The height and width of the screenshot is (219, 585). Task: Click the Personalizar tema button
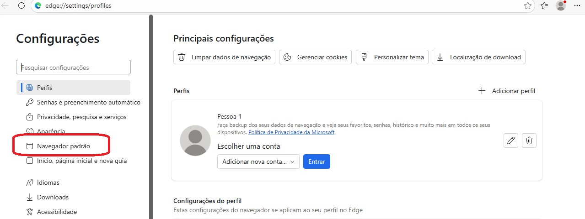pos(392,57)
